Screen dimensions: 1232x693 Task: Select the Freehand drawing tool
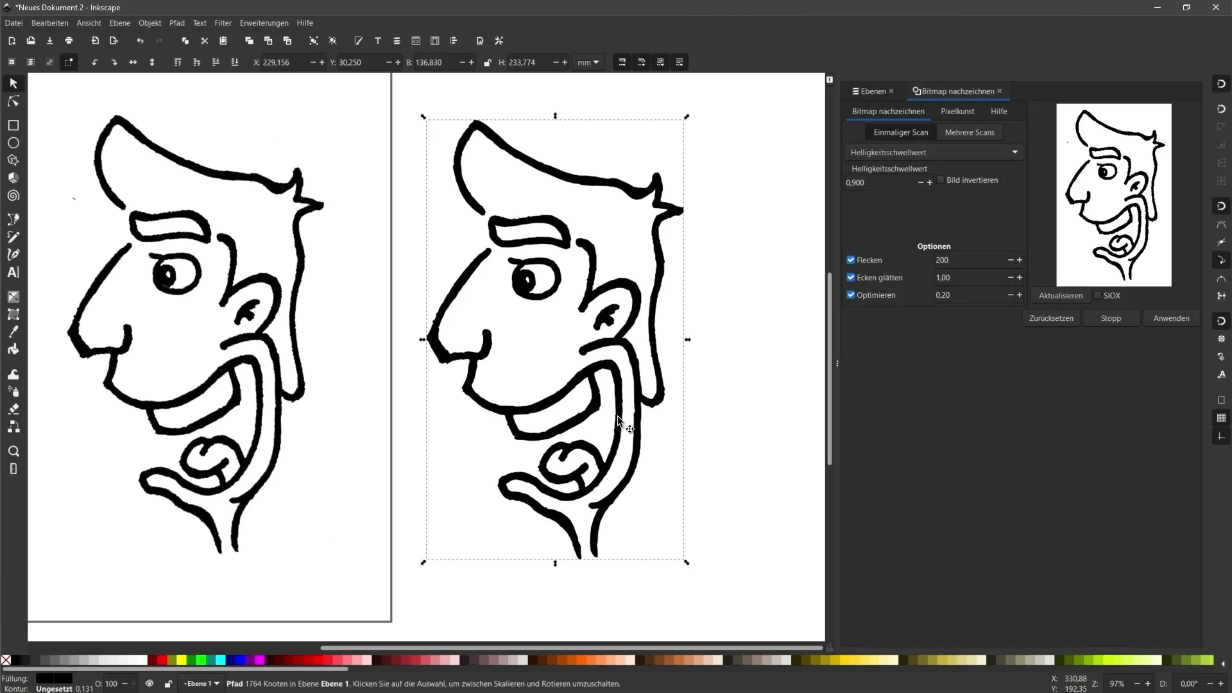tap(13, 237)
